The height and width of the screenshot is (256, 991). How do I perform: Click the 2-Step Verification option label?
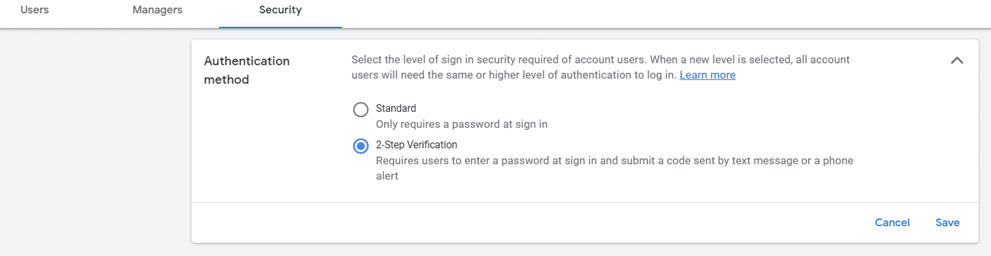click(x=416, y=145)
